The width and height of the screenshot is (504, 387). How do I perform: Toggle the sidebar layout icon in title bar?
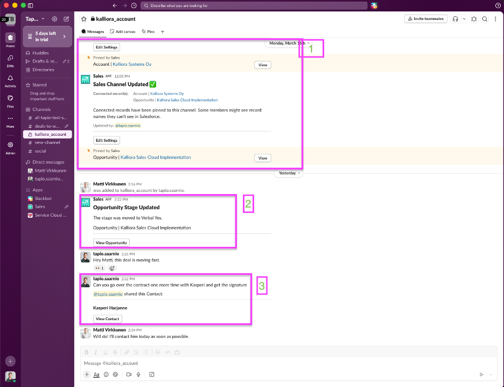31,5
